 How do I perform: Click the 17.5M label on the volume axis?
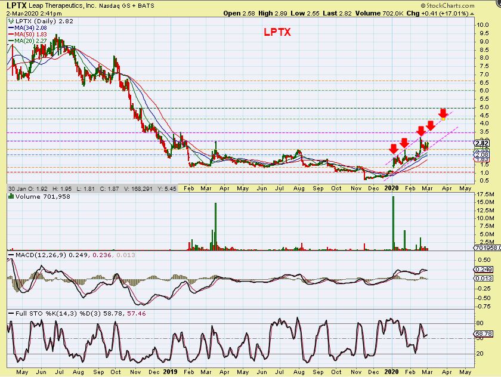pyautogui.click(x=485, y=194)
